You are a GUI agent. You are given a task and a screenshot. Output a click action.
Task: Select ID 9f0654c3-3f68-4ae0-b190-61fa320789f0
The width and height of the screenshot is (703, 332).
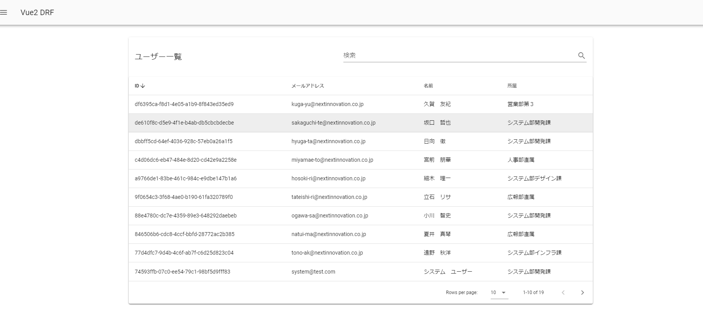184,197
